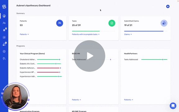Click the Submitted Claims progress bar

(146, 31)
